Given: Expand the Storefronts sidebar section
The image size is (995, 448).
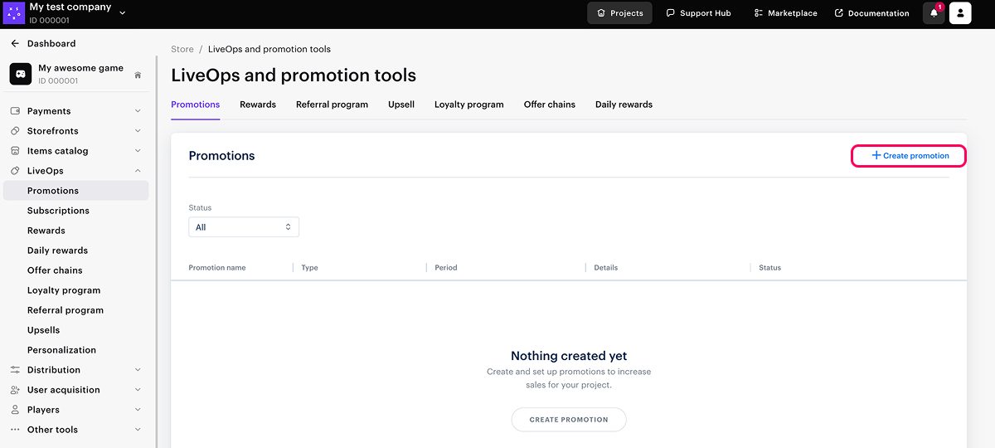Looking at the screenshot, I should point(138,131).
